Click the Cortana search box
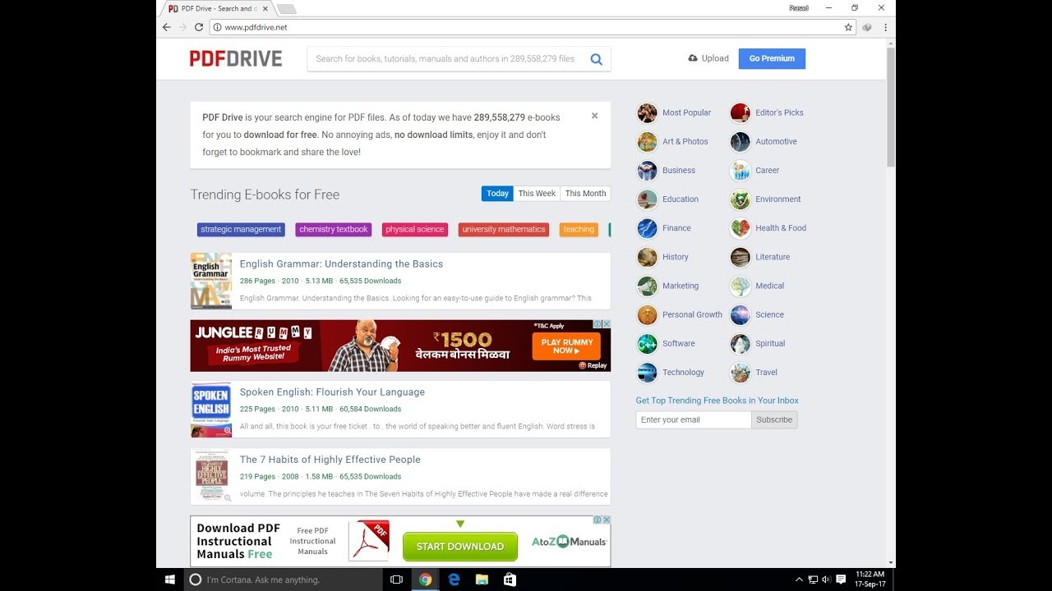Screen dimensions: 1052x591 [x=283, y=580]
